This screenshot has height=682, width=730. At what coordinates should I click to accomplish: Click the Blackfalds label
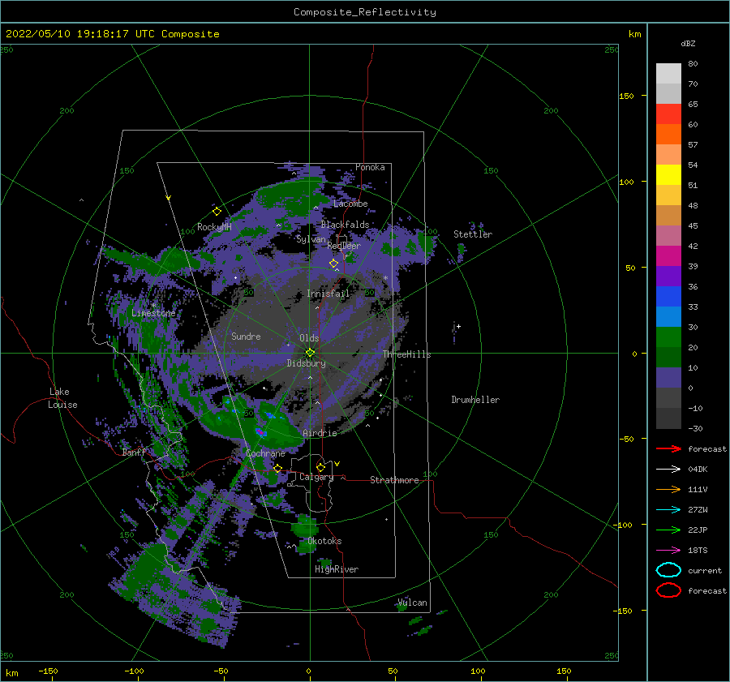coord(345,225)
